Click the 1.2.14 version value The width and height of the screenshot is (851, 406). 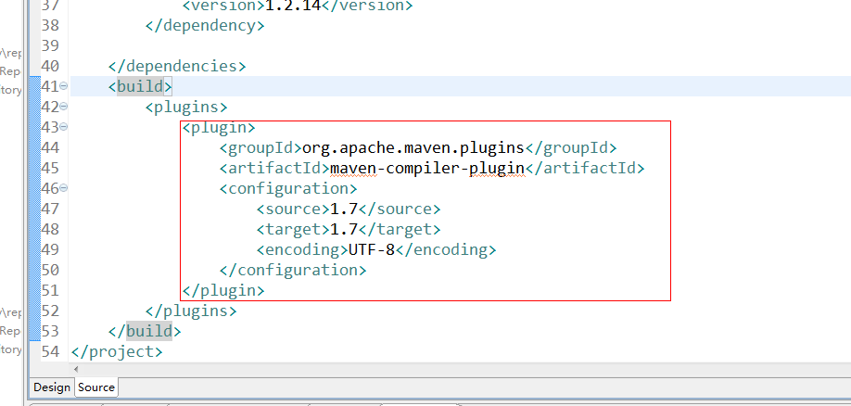pos(293,6)
